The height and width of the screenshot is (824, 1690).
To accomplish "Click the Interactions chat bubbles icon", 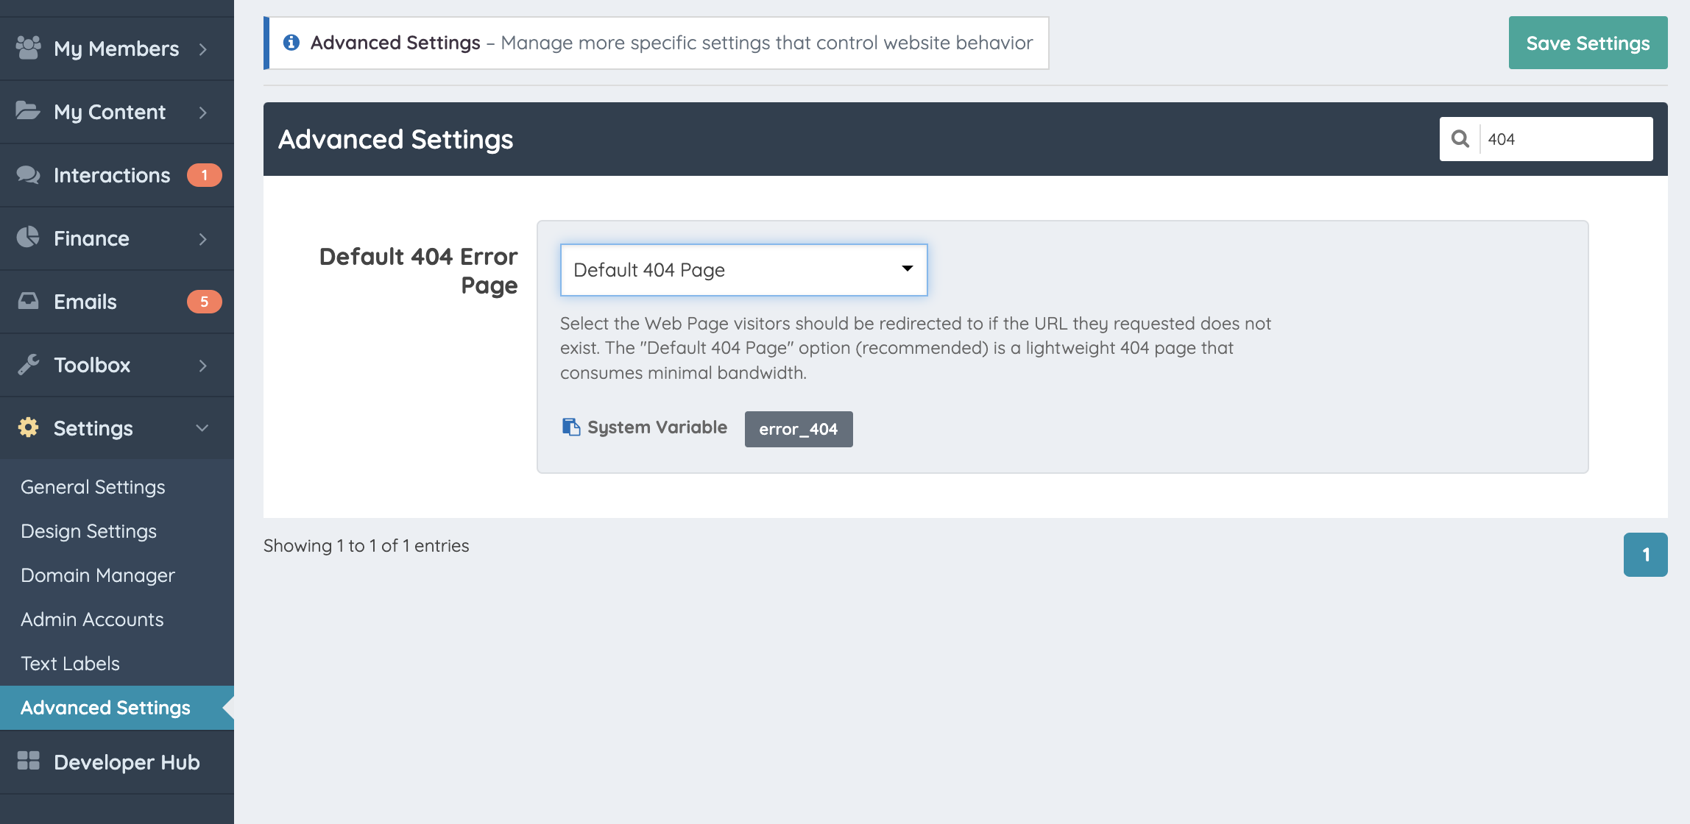I will [28, 175].
